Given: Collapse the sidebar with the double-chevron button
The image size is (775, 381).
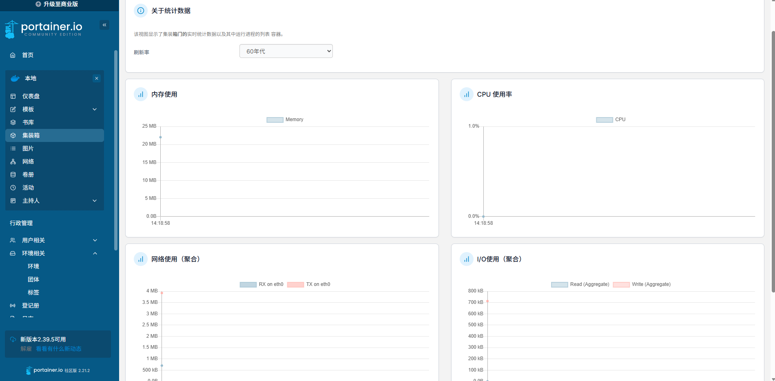Looking at the screenshot, I should (x=104, y=25).
